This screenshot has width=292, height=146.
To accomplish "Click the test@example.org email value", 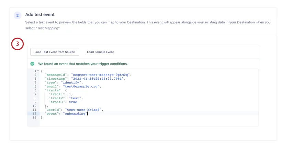I will 82,87.
